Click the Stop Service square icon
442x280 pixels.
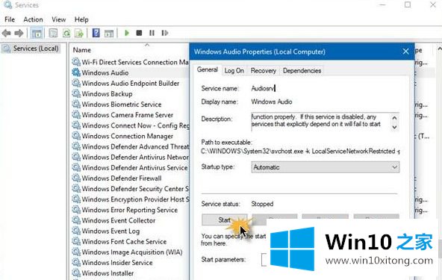(x=139, y=34)
